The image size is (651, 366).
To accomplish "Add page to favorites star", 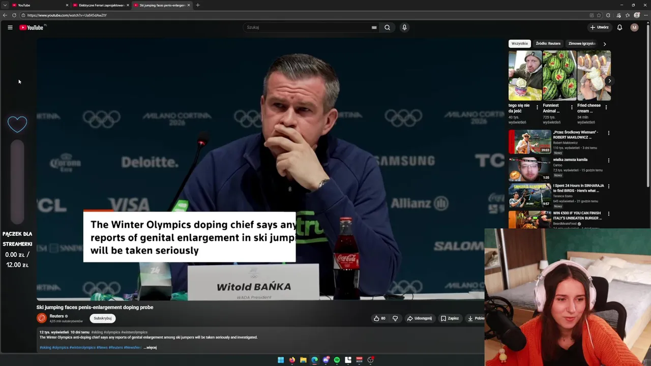I will (x=599, y=15).
